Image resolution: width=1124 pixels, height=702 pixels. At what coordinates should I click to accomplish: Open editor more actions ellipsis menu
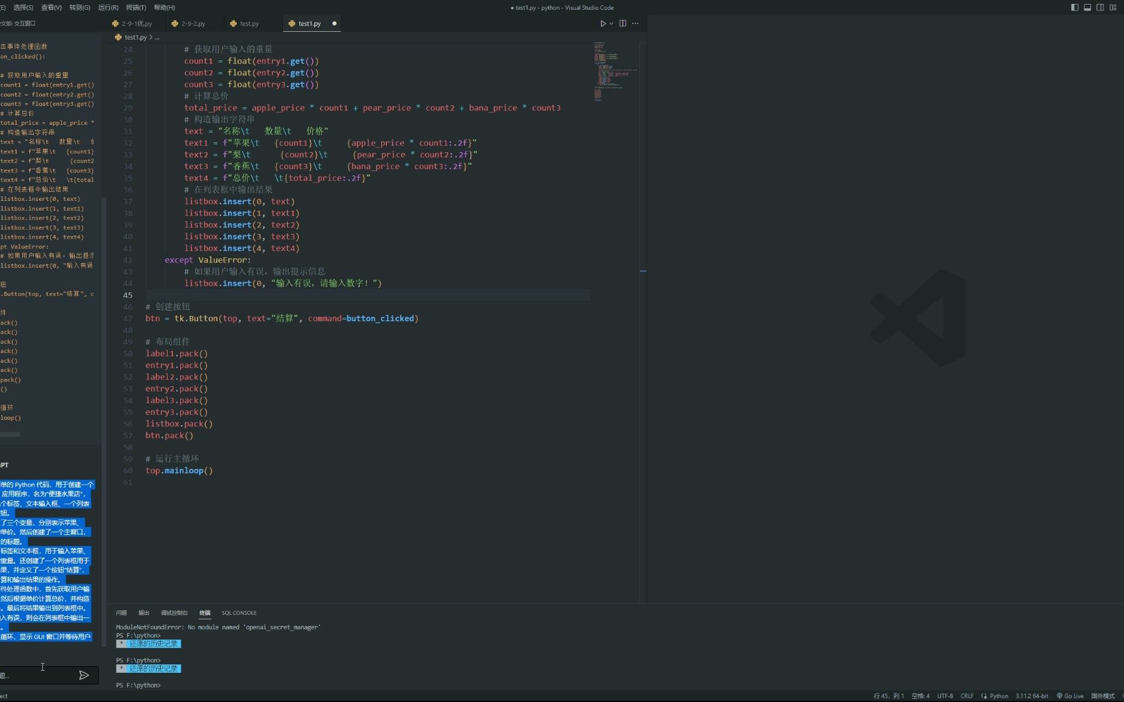coord(636,23)
